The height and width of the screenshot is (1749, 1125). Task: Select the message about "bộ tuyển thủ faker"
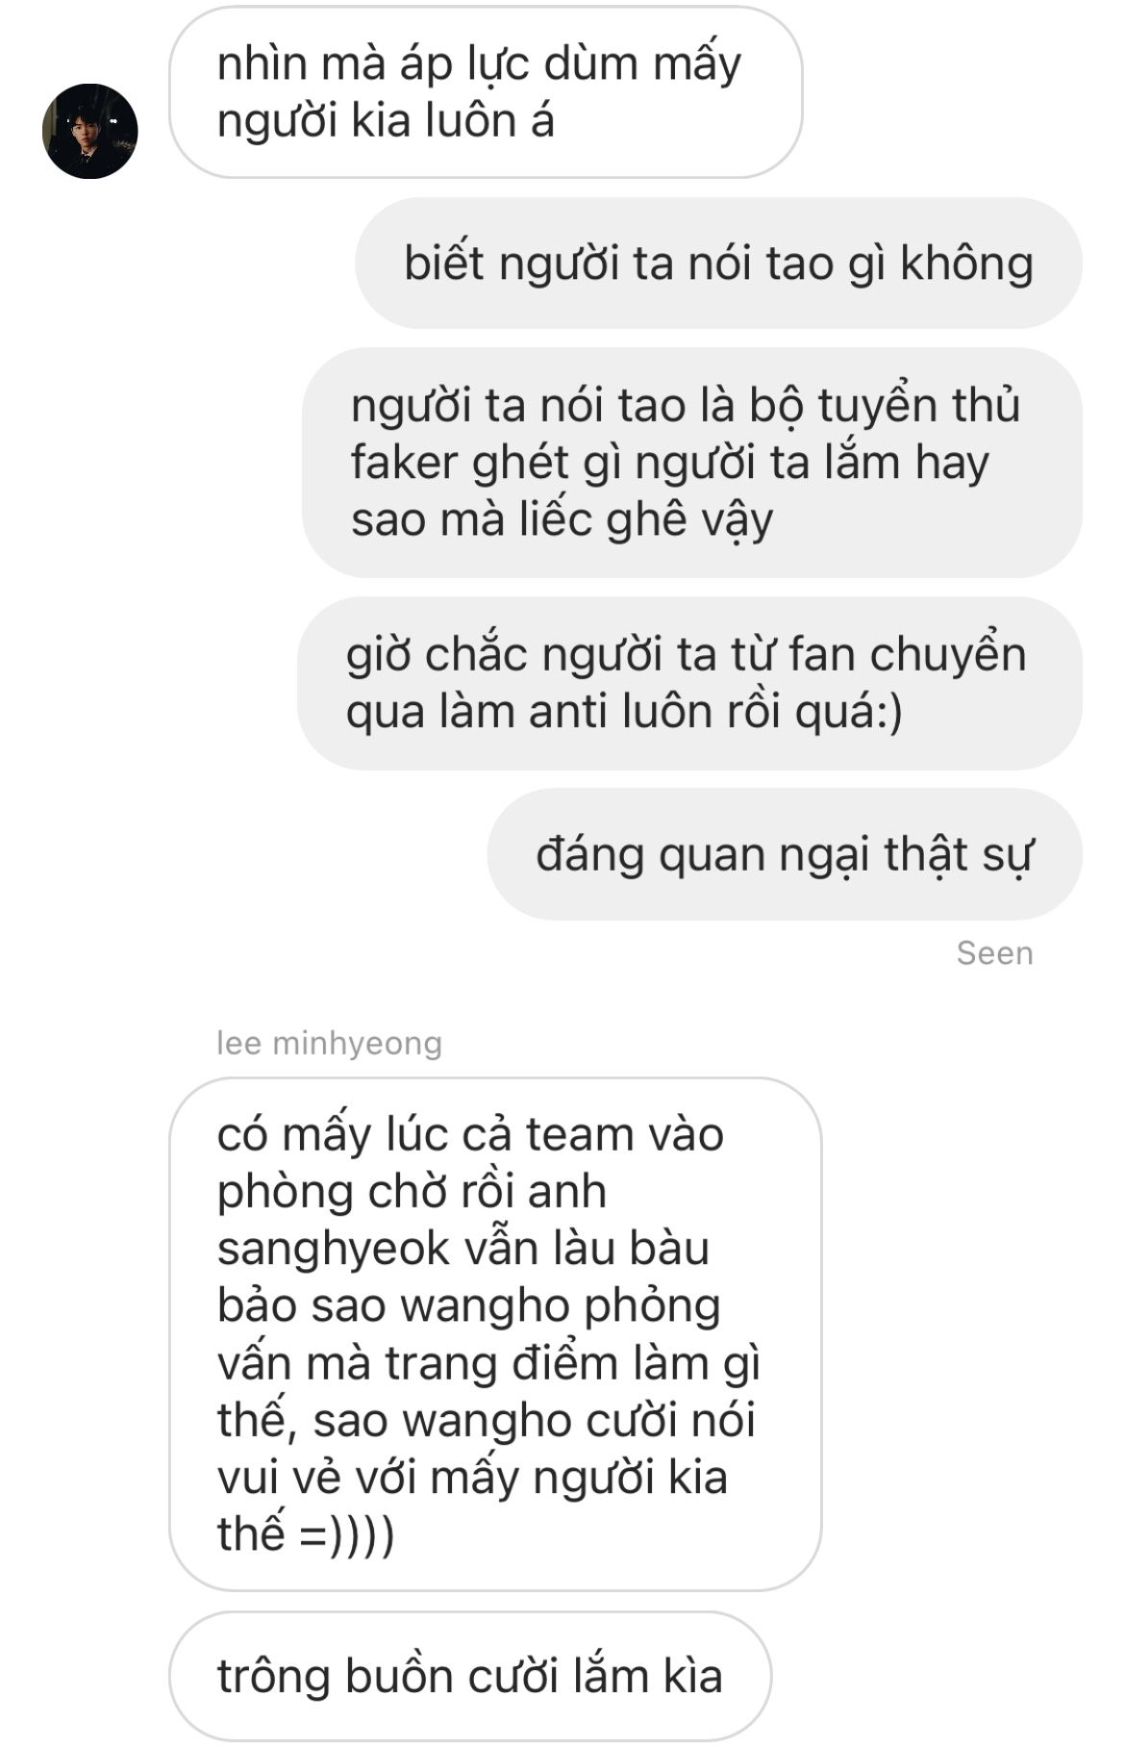coord(692,462)
